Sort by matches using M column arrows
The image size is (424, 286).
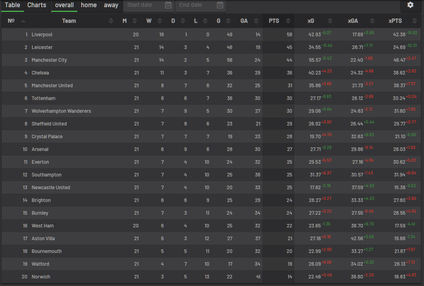tap(134, 21)
